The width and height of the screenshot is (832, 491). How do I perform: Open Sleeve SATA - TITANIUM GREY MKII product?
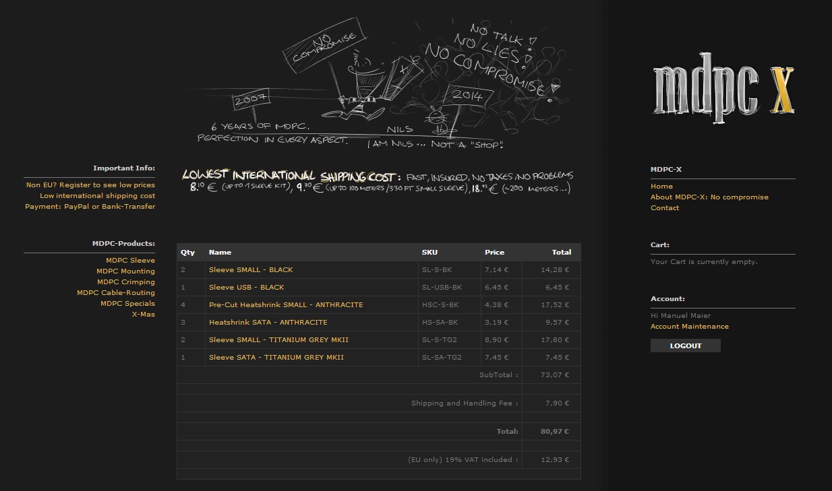276,358
